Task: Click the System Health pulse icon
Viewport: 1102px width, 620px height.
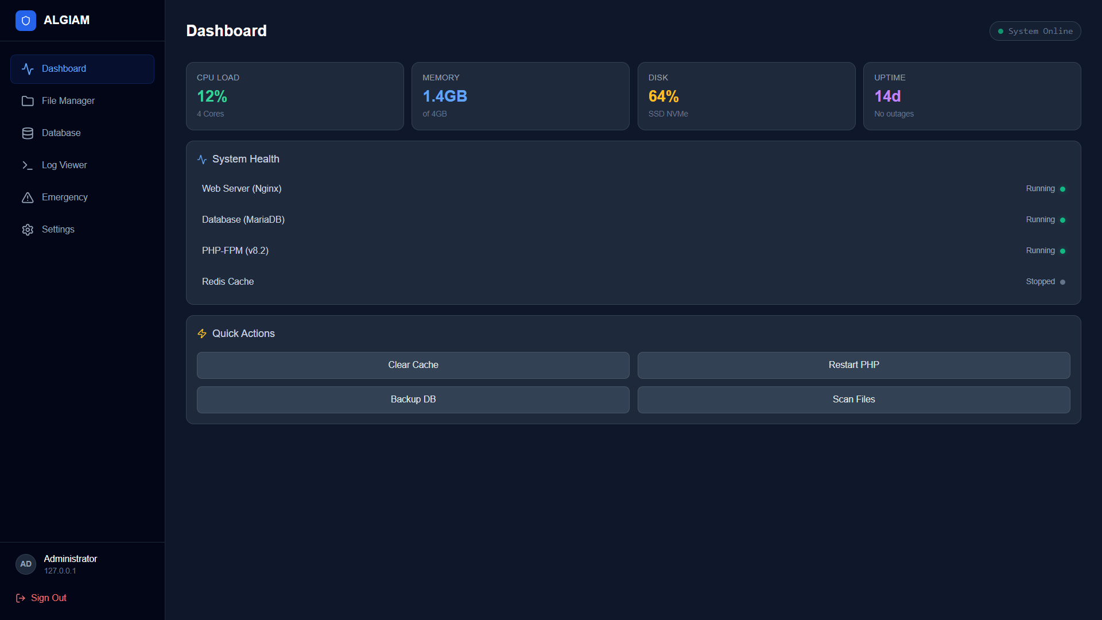Action: 201,159
